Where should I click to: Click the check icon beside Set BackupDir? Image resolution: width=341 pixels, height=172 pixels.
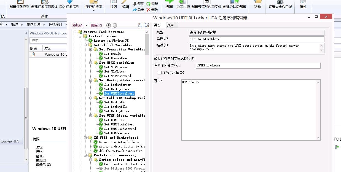tap(101, 102)
